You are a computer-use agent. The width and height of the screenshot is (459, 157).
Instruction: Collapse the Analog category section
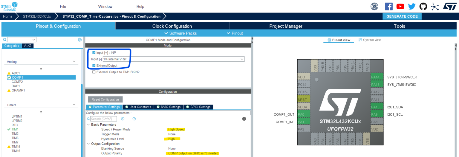[74, 62]
